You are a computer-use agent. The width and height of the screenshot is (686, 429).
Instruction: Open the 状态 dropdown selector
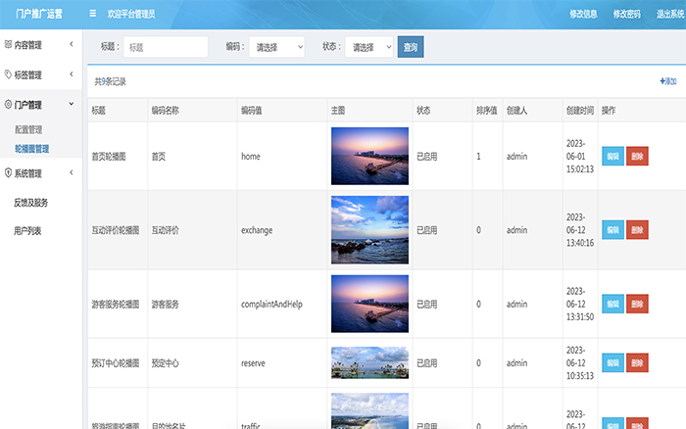tap(368, 47)
